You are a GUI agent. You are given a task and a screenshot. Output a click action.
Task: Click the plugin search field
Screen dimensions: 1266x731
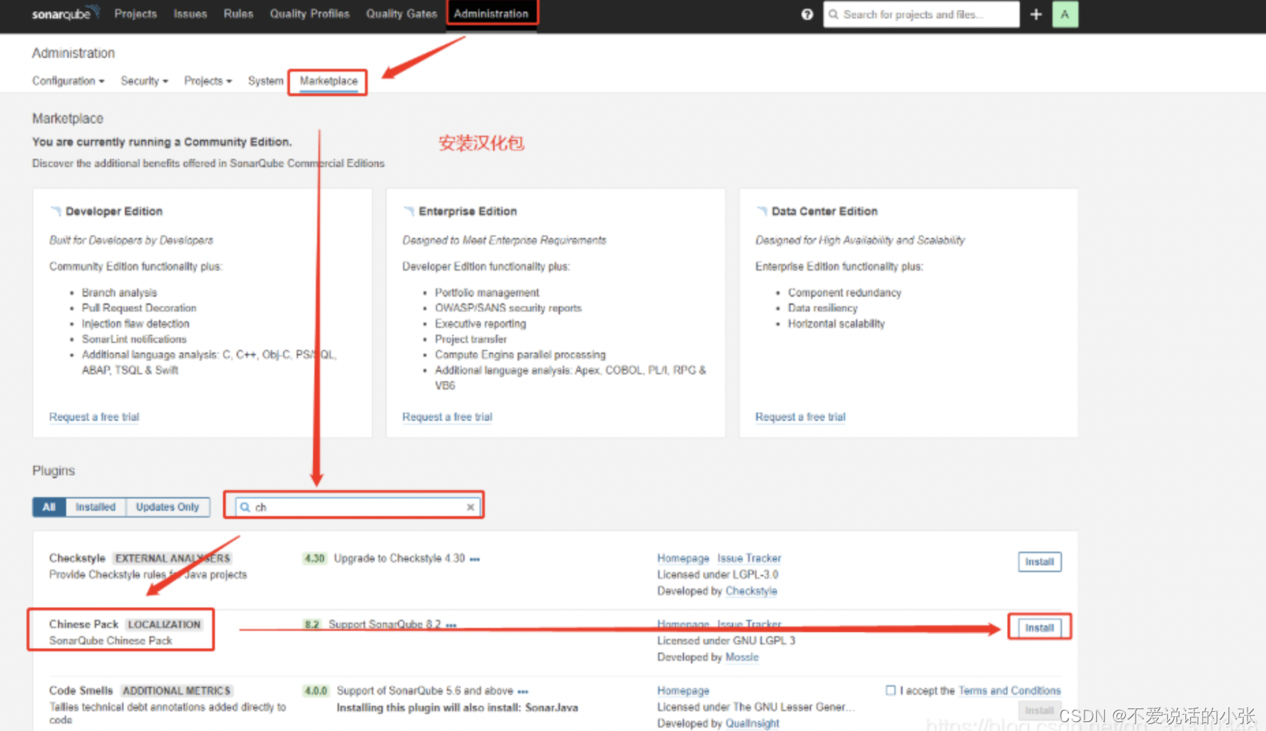click(357, 507)
